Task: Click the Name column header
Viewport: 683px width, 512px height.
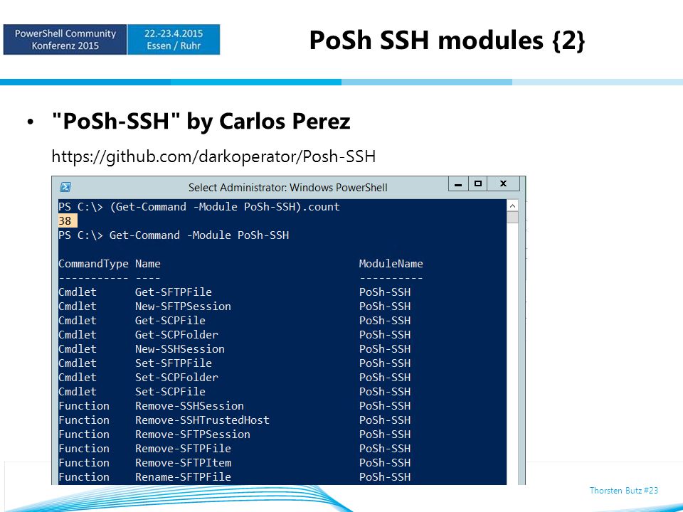Action: tap(148, 264)
